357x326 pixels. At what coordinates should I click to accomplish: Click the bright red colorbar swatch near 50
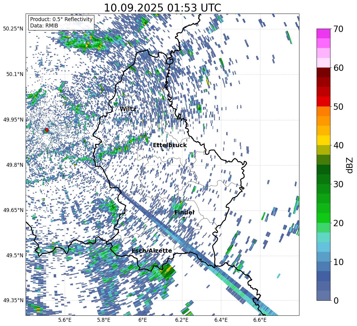(x=323, y=102)
